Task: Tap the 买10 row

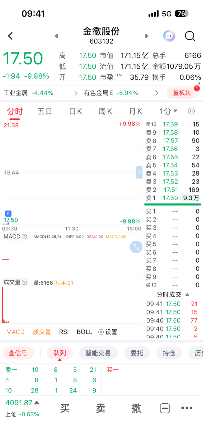Action: 173,285
